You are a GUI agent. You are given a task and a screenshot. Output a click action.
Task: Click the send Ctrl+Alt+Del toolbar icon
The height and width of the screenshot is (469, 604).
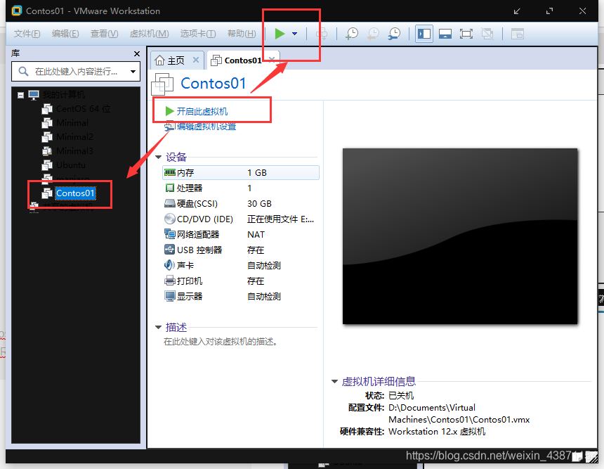(x=322, y=34)
